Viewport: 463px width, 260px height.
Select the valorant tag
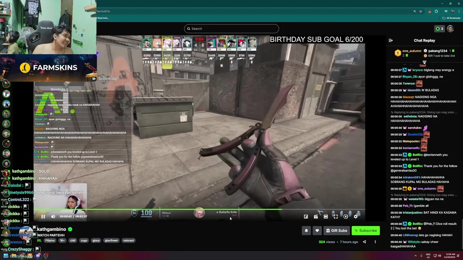pos(128,240)
